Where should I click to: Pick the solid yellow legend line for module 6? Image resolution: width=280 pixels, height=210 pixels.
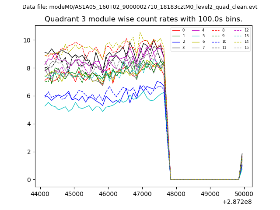tap(196, 42)
